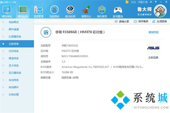Click the motherboard circle icon
Image resolution: width=170 pixels, height=113 pixels.
click(x=46, y=32)
